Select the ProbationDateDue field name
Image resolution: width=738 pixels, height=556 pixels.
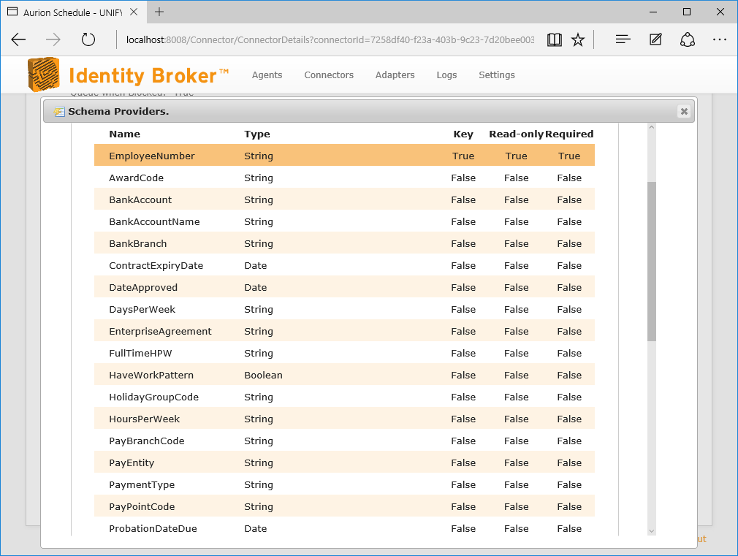click(x=153, y=529)
